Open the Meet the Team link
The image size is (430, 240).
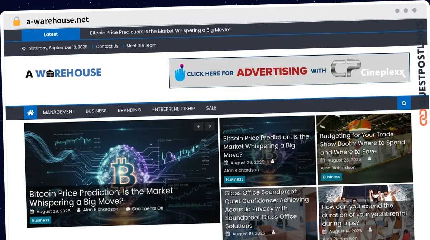[x=142, y=45]
